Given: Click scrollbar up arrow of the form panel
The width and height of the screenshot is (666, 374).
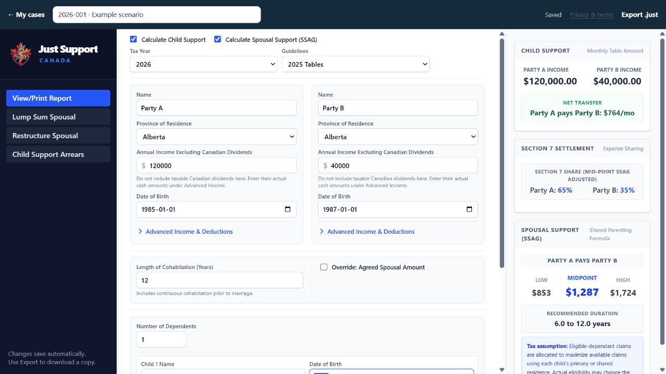Looking at the screenshot, I should point(502,34).
